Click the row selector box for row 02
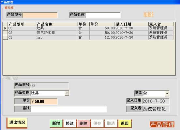The height and width of the screenshot is (130, 180). pyautogui.click(x=5, y=33)
